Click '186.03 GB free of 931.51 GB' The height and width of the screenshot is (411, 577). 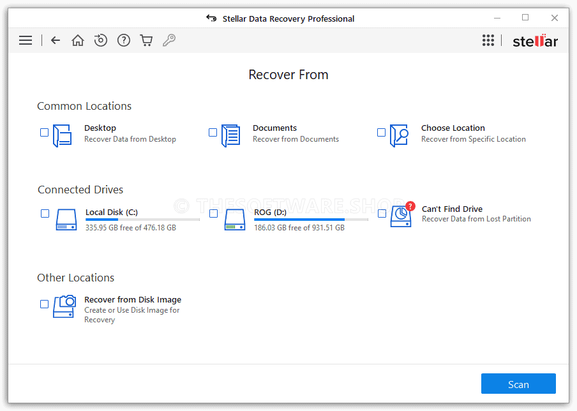299,228
